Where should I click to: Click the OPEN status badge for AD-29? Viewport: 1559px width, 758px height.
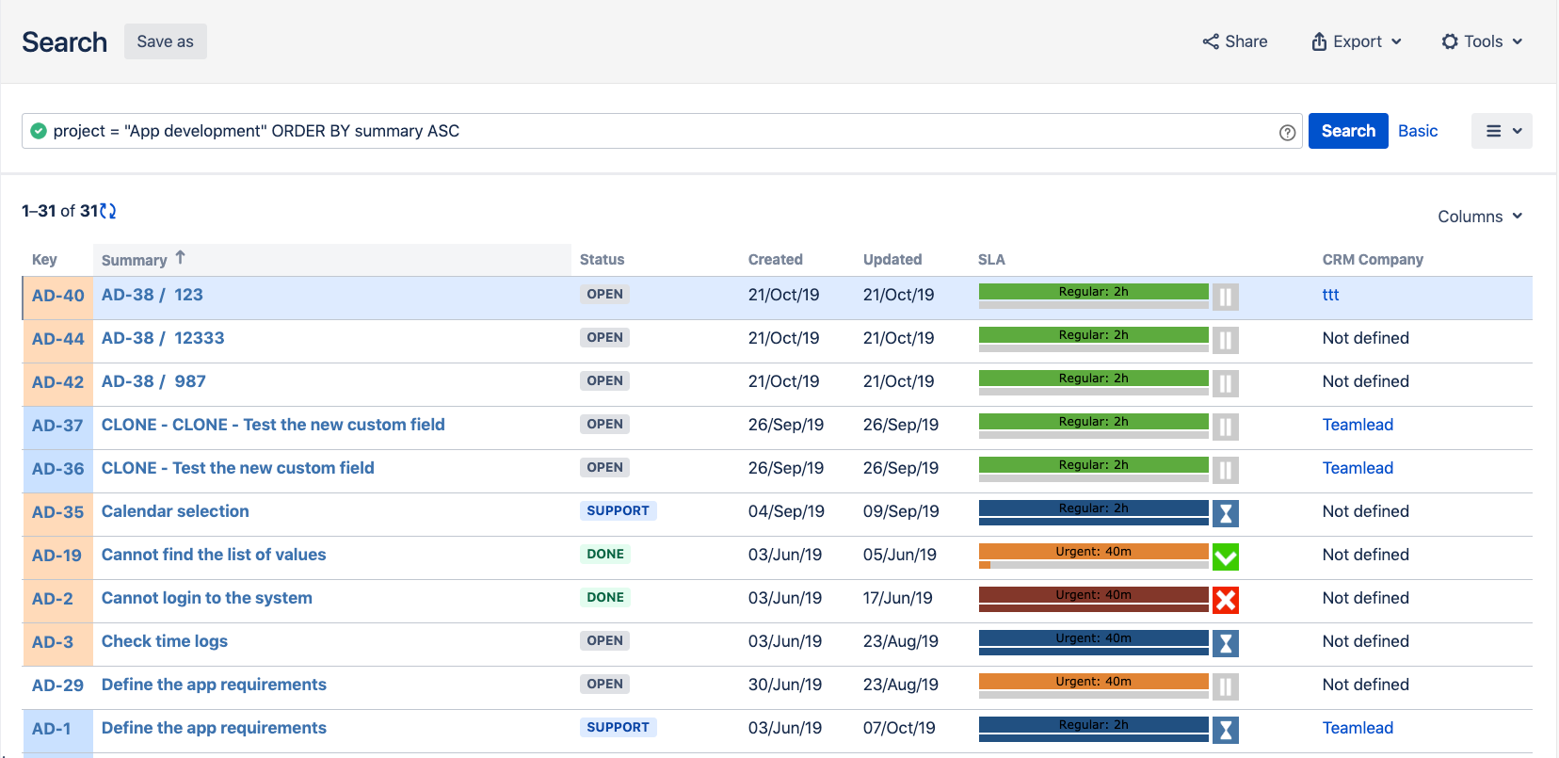tap(604, 684)
